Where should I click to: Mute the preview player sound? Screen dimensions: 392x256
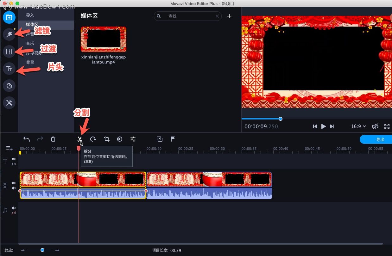pyautogui.click(x=375, y=126)
